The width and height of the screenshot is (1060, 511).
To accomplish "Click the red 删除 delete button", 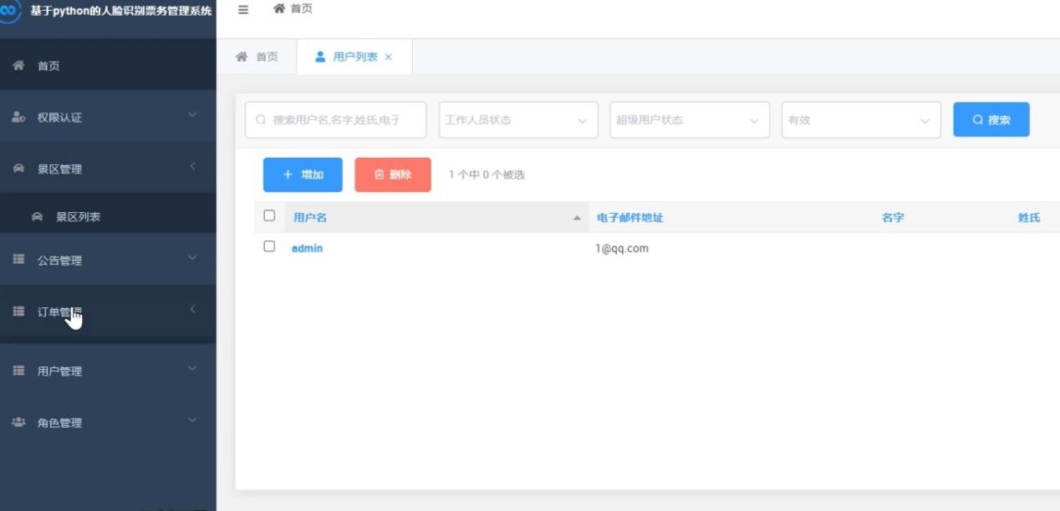I will click(393, 175).
